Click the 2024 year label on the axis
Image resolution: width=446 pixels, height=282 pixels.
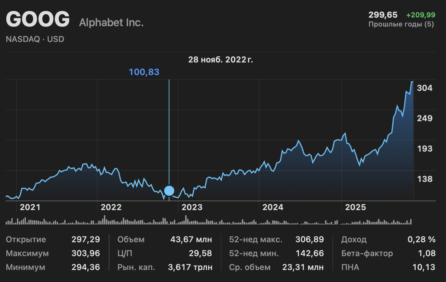273,207
